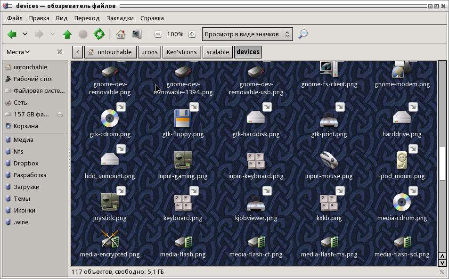Click the 100% zoom level label

pos(175,34)
